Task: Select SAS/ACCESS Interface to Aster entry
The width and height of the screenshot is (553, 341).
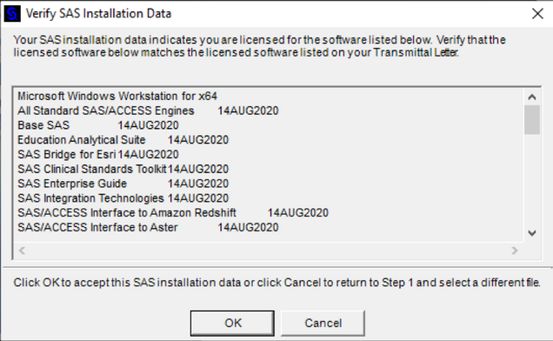Action: click(x=148, y=227)
